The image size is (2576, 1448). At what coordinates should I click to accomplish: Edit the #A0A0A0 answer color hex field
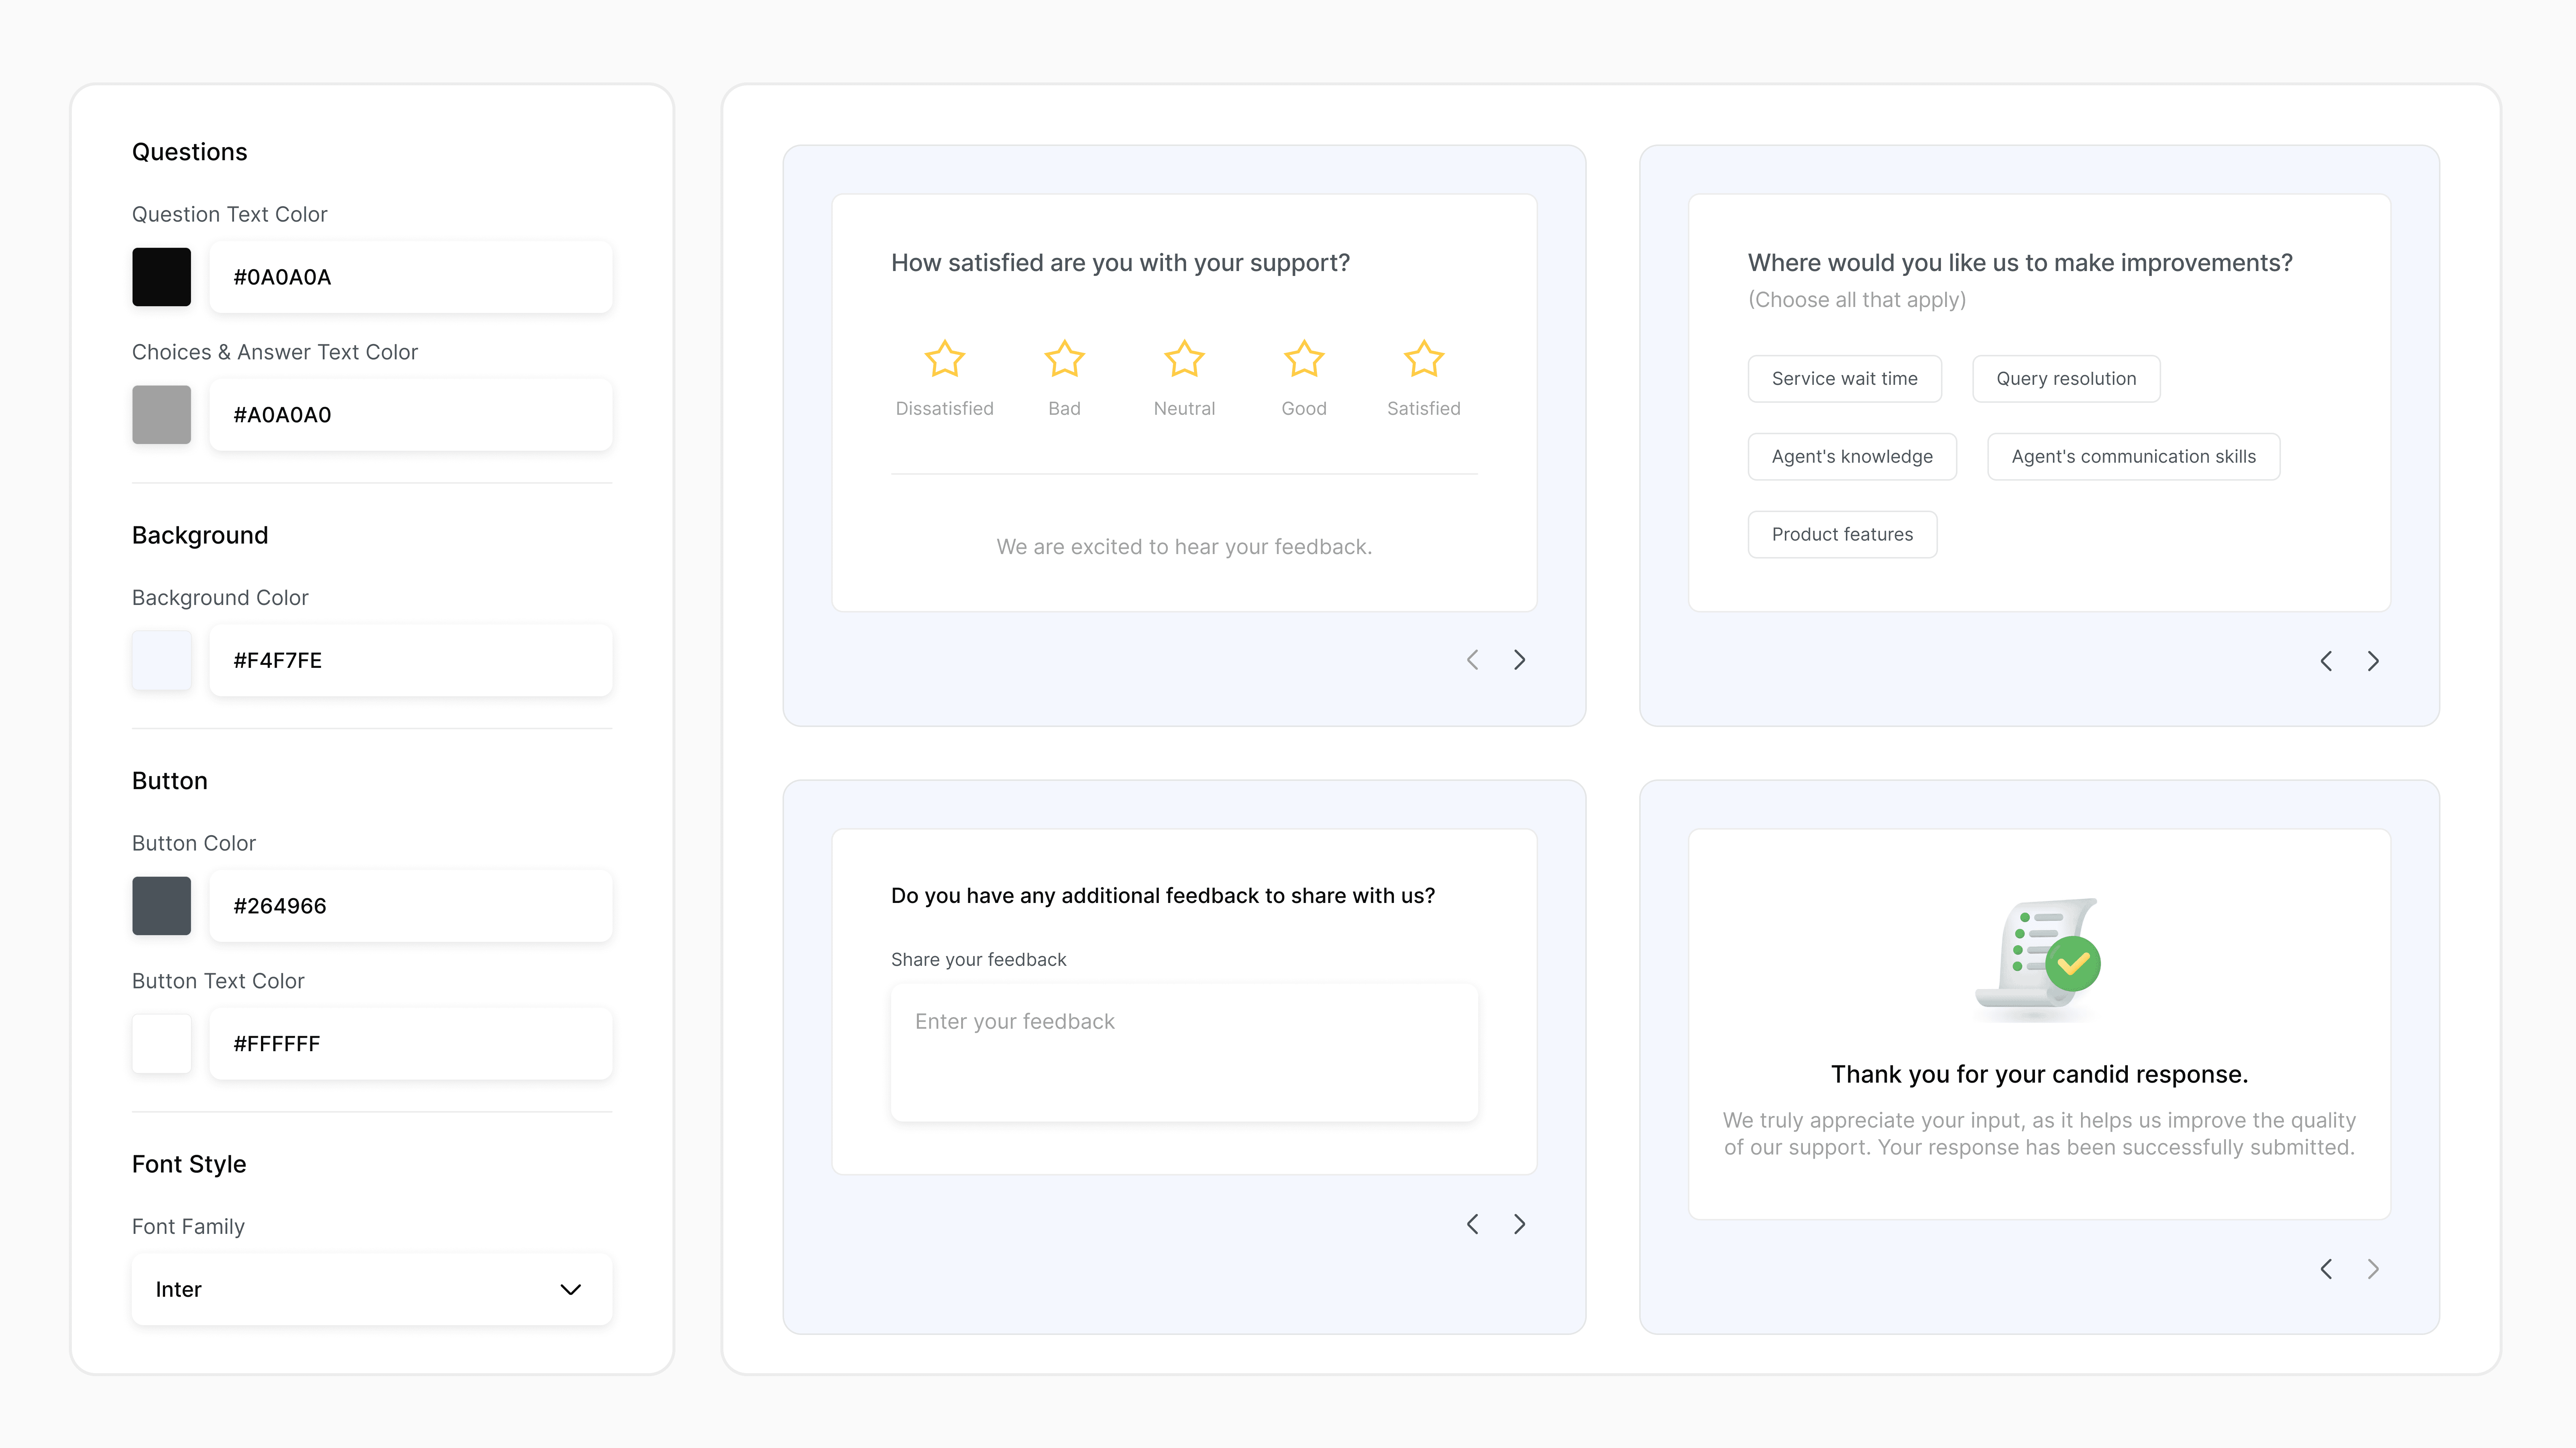[x=411, y=415]
